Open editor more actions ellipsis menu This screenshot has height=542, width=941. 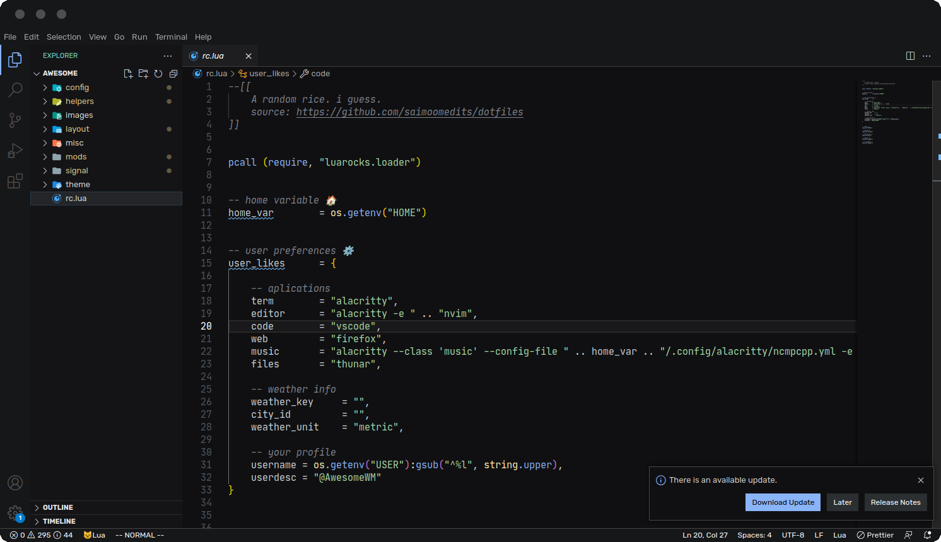click(926, 55)
